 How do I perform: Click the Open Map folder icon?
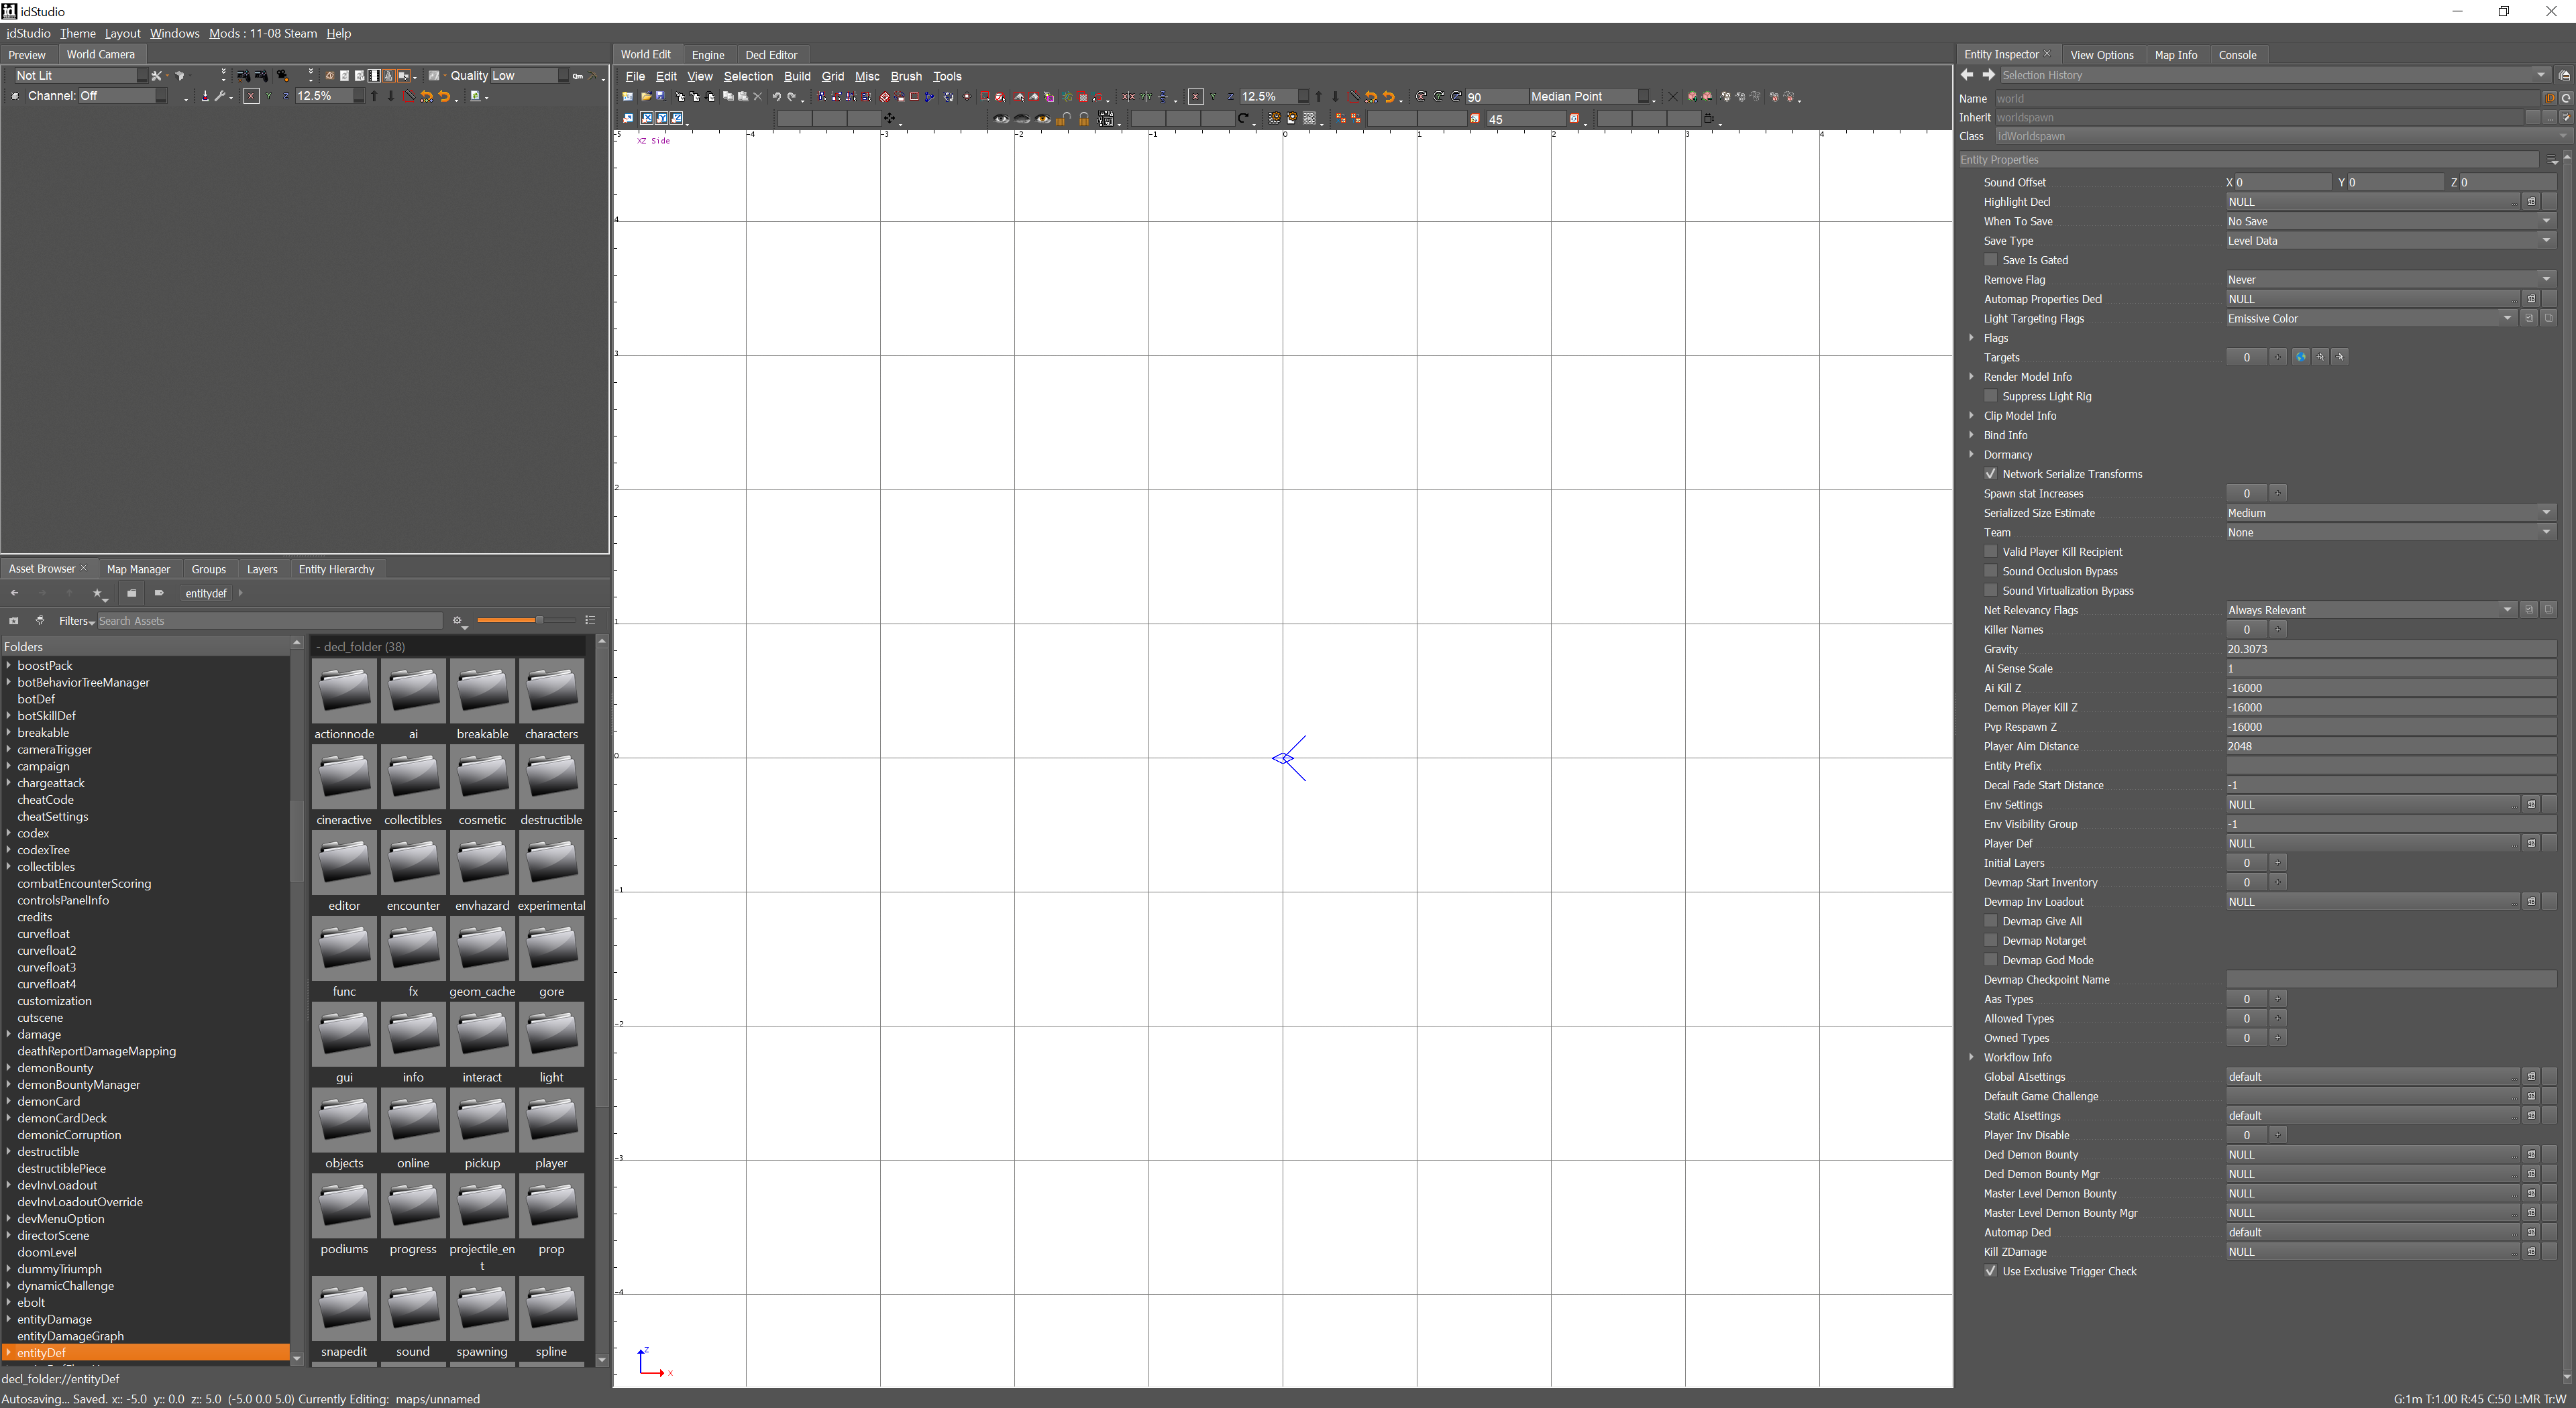(x=647, y=97)
